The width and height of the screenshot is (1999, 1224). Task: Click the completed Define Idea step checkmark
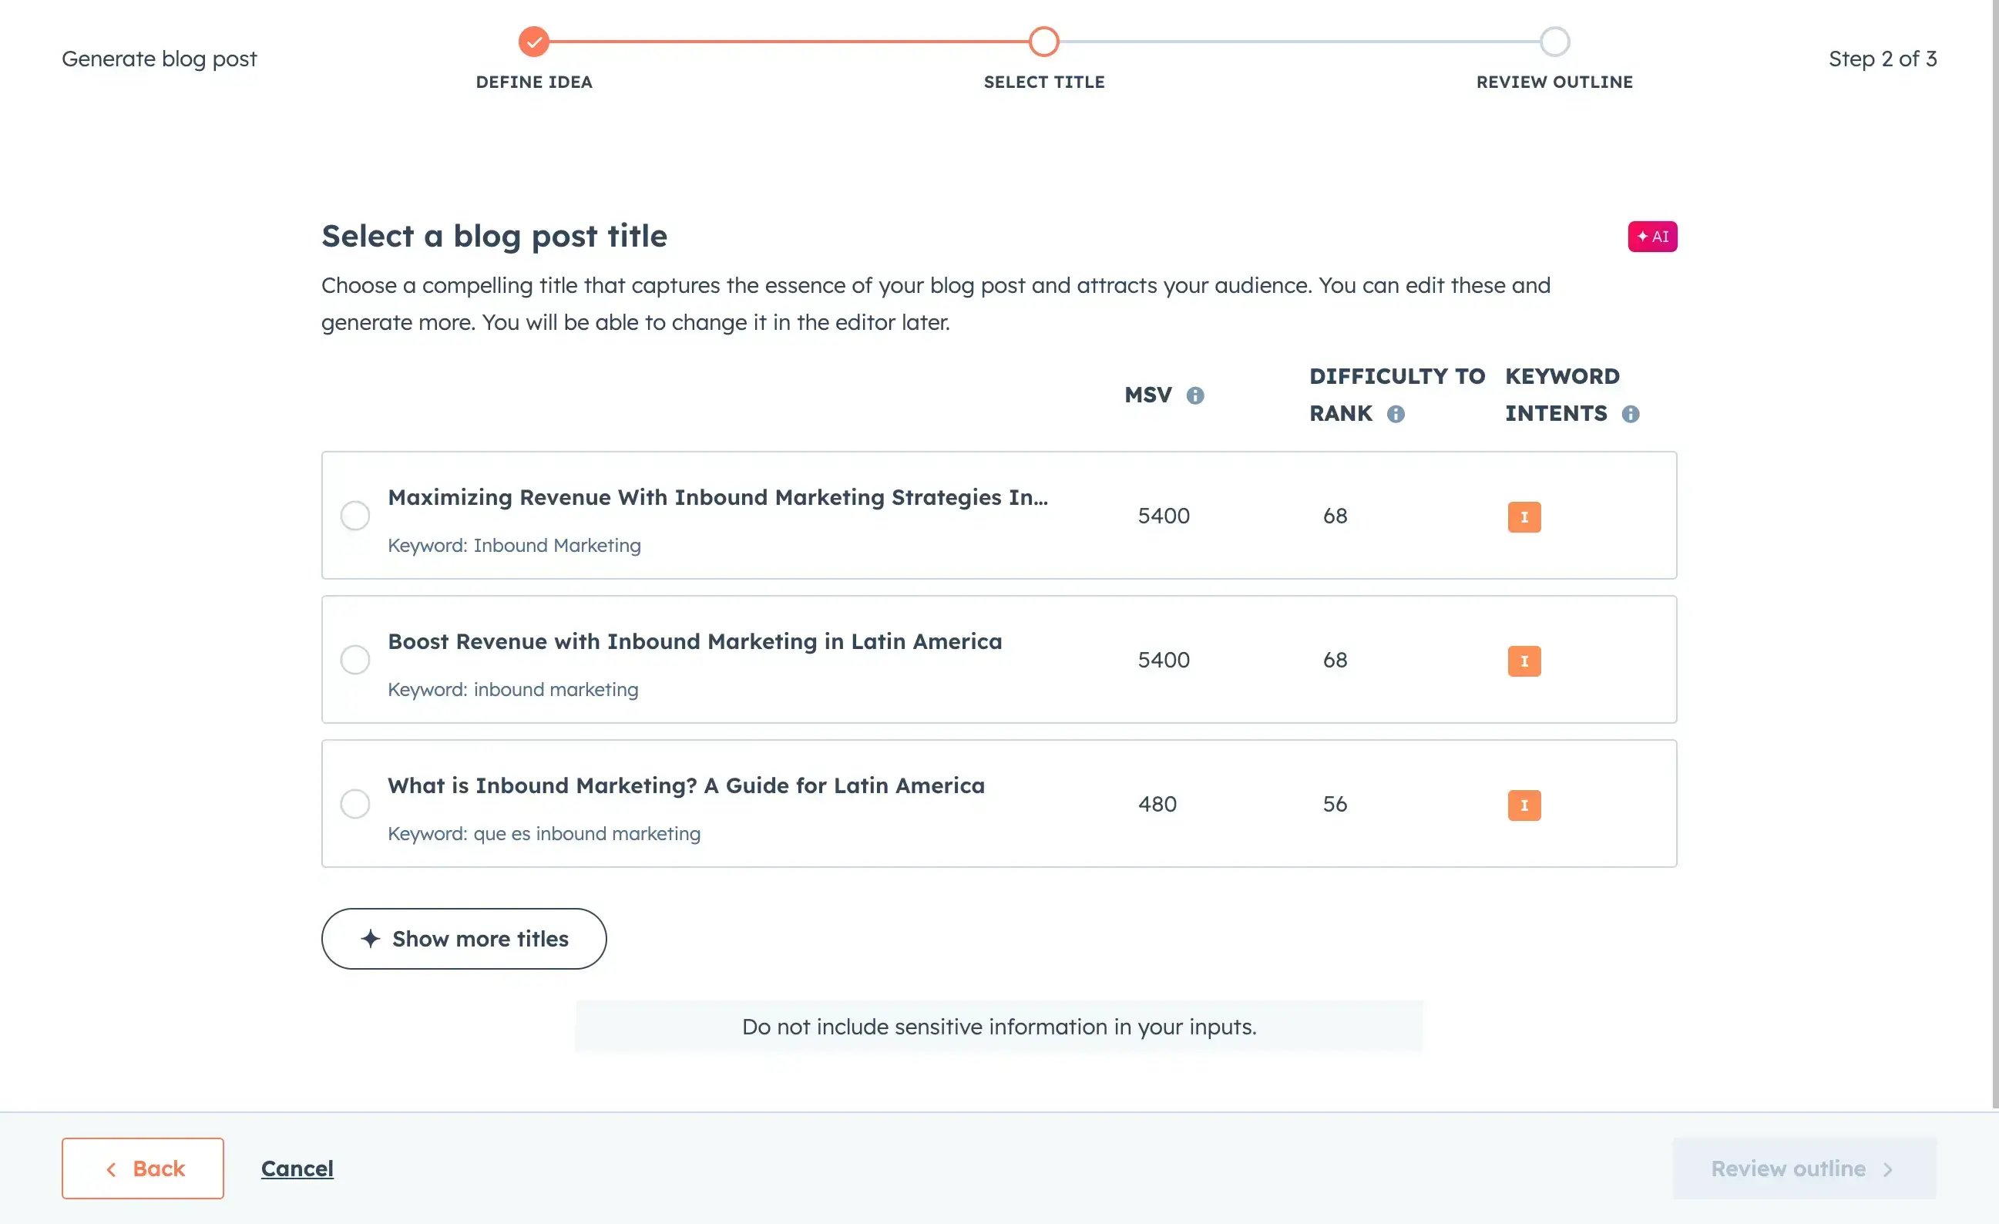pos(533,42)
